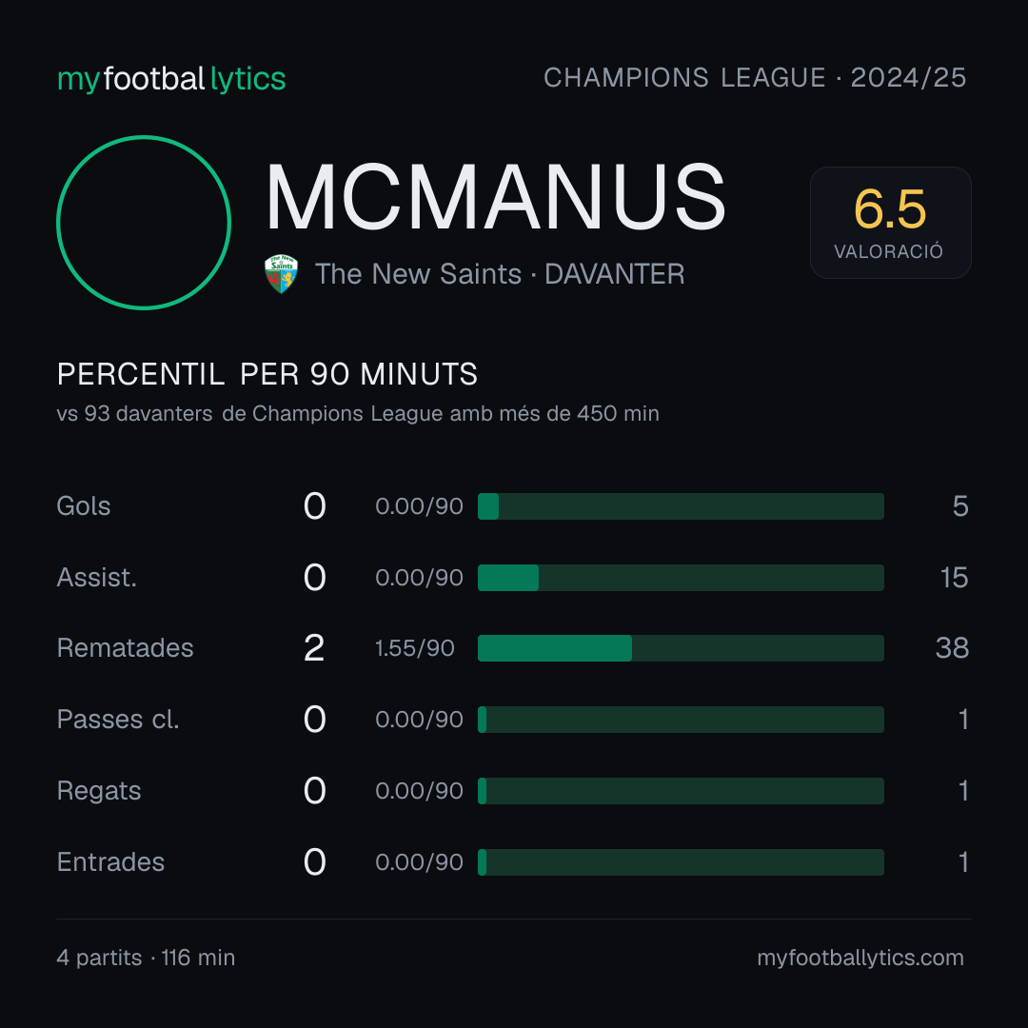
Task: Click the myfootballytics logo
Action: click(x=171, y=79)
